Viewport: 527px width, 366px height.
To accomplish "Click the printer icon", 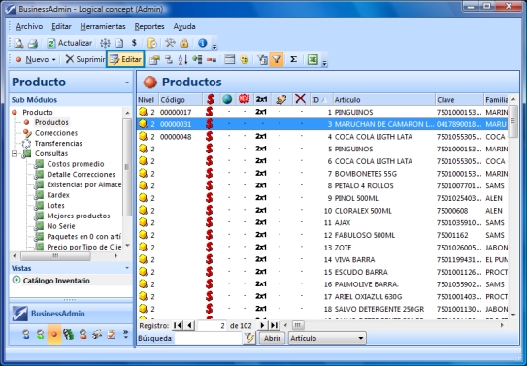I will coord(33,43).
